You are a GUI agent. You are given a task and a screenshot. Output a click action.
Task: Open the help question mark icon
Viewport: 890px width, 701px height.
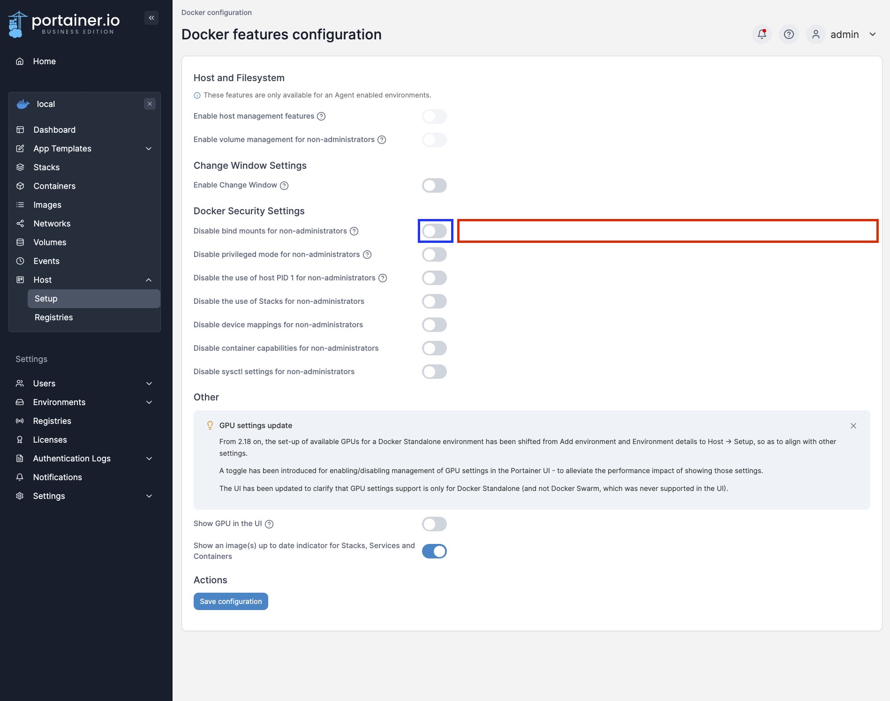pyautogui.click(x=788, y=34)
